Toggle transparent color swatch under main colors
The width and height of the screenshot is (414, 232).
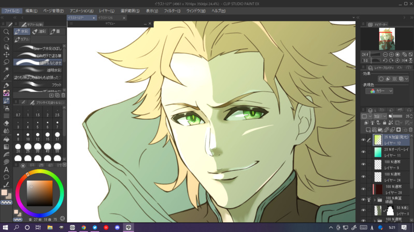click(6, 203)
